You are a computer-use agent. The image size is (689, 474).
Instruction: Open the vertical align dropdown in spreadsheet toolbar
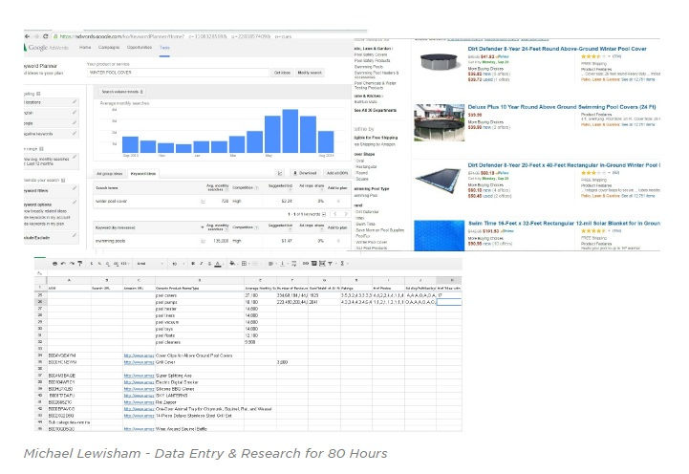point(284,264)
